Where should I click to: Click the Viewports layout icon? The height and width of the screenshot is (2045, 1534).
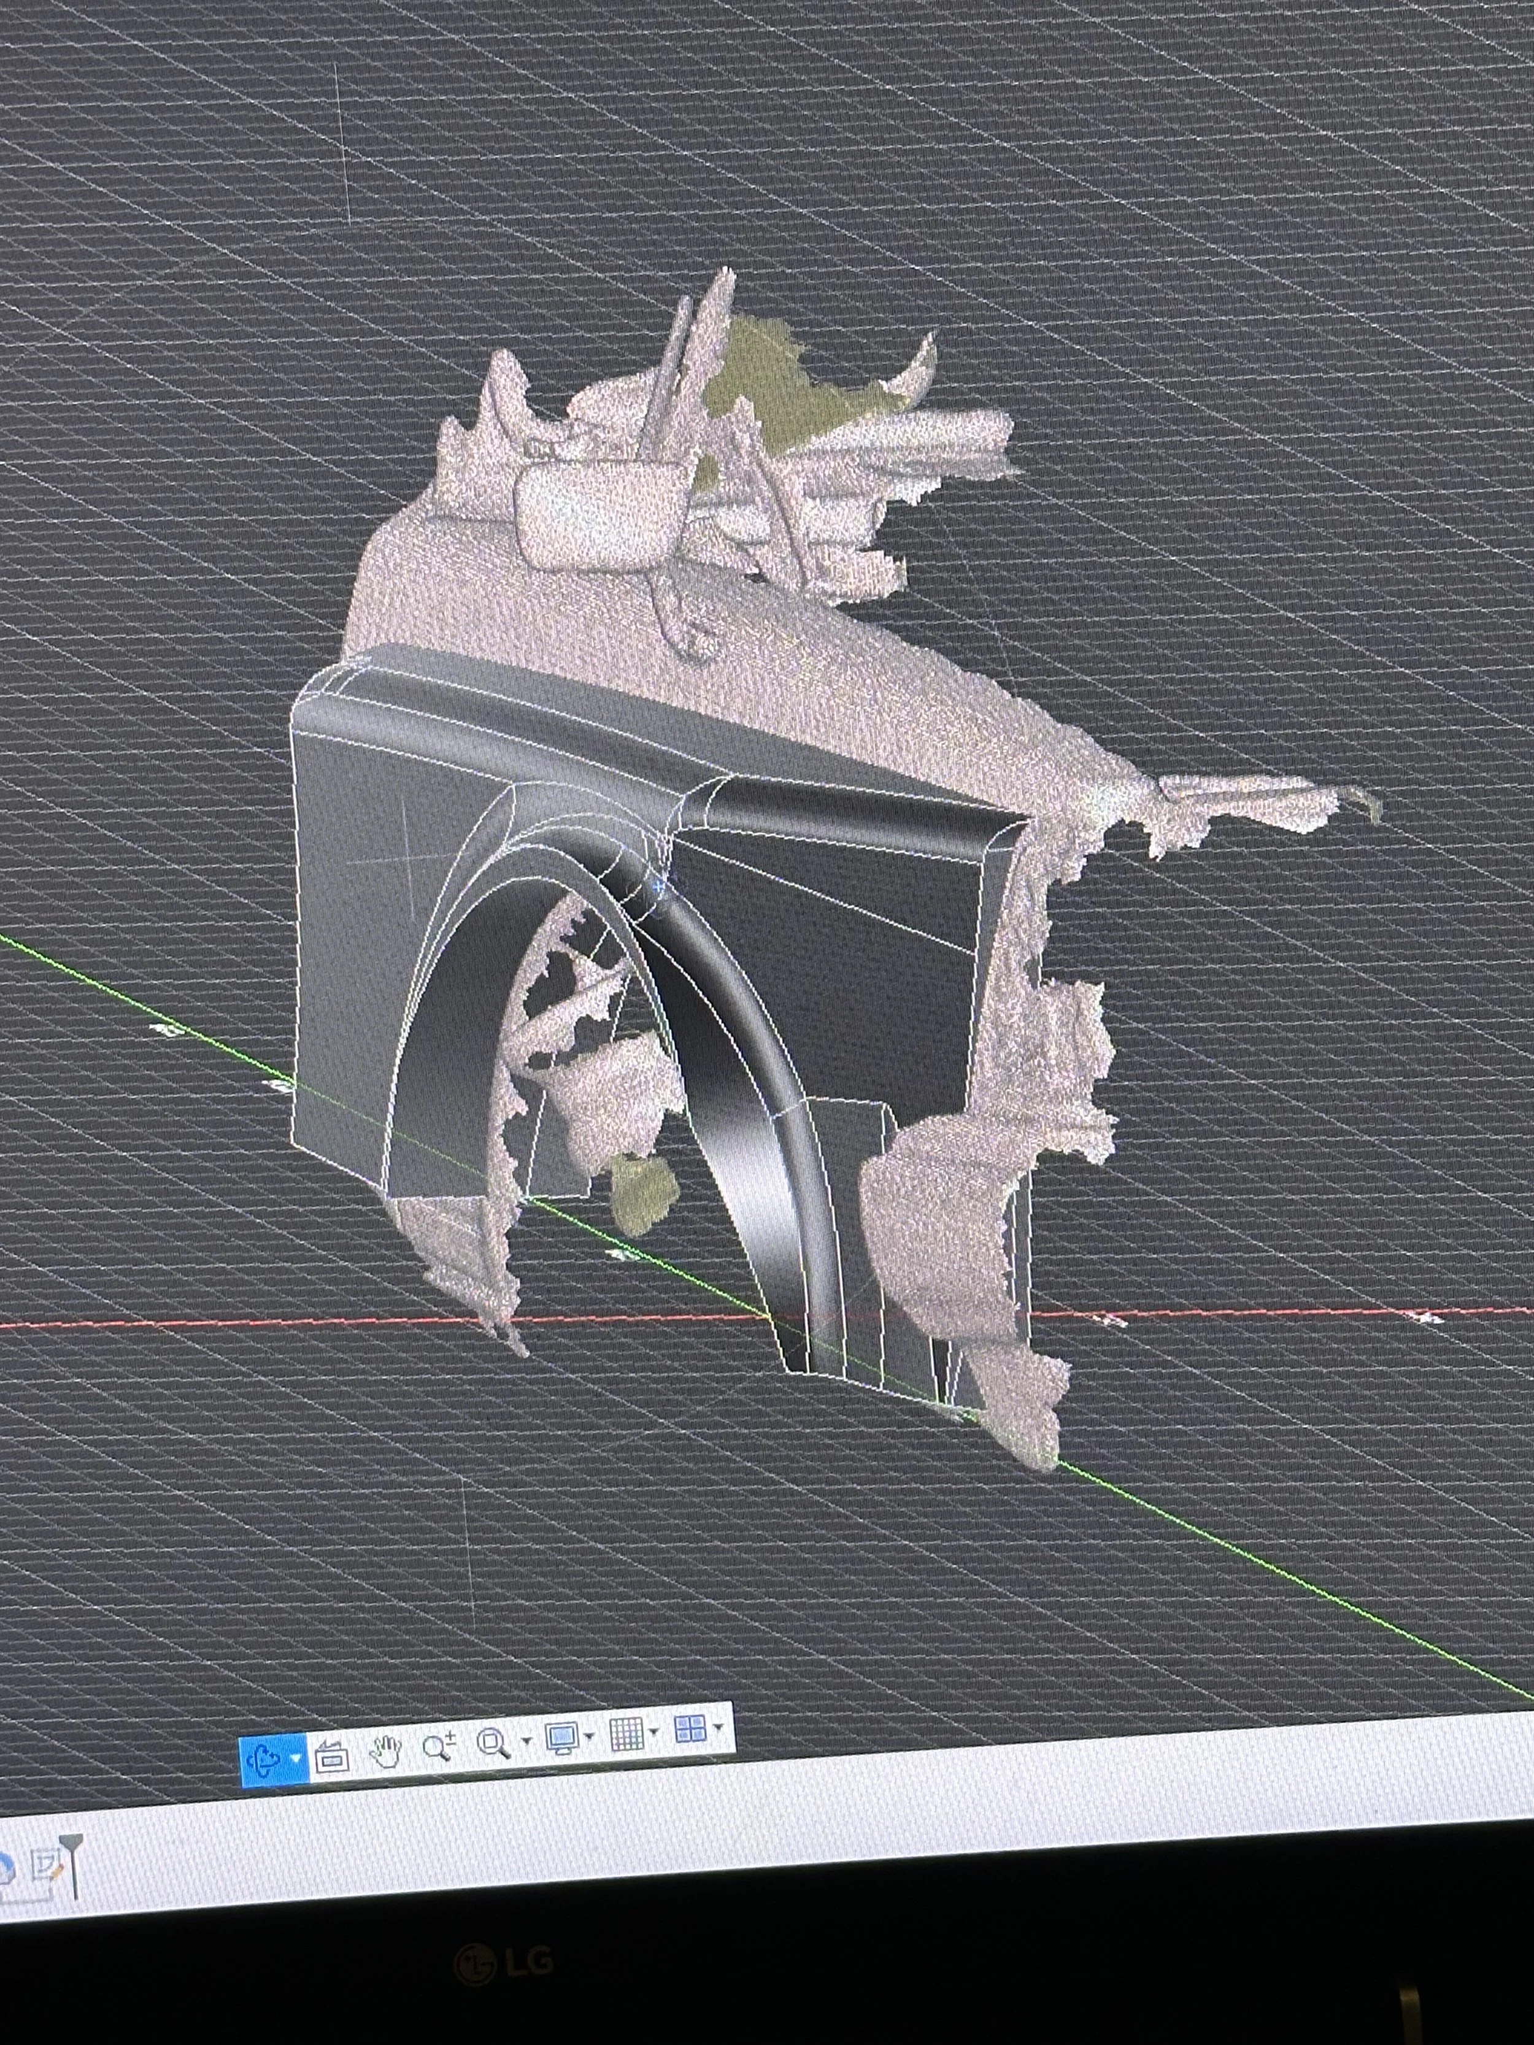click(x=690, y=1728)
